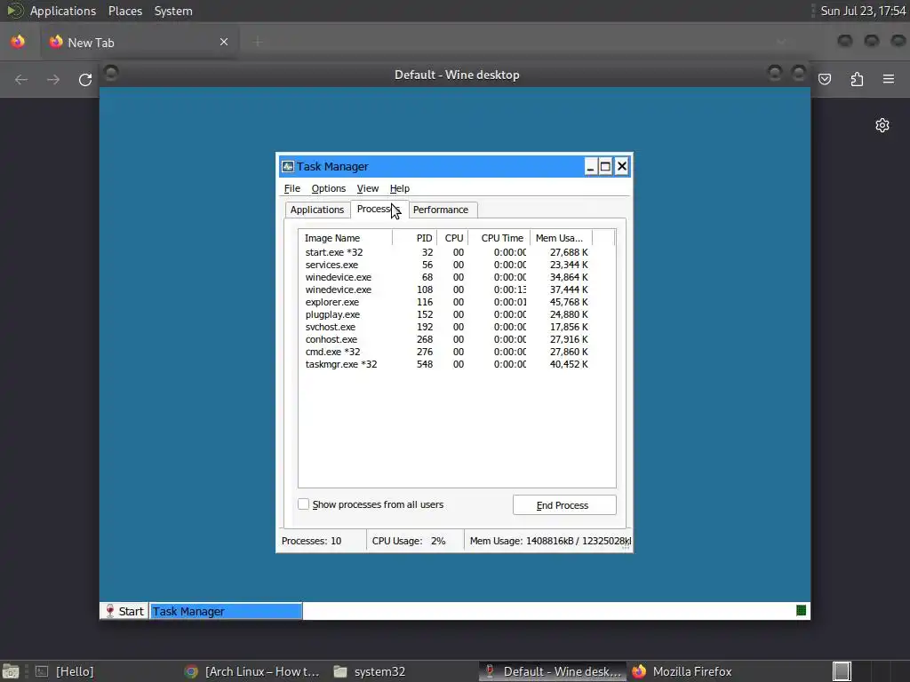Viewport: 910px width, 682px height.
Task: Open the Firefox extensions puzzle icon
Action: [x=857, y=79]
